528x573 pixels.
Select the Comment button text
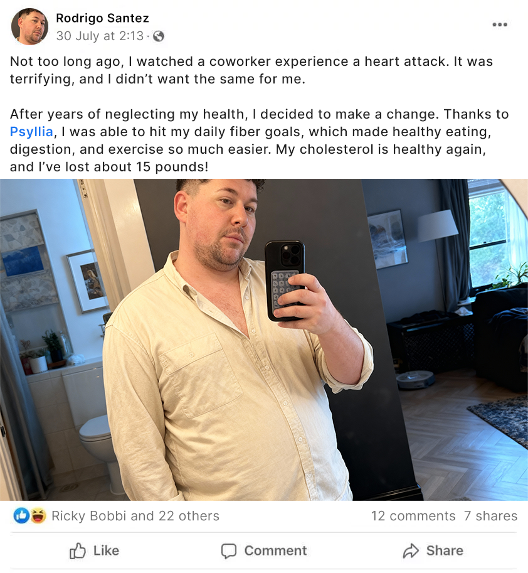[x=275, y=550]
